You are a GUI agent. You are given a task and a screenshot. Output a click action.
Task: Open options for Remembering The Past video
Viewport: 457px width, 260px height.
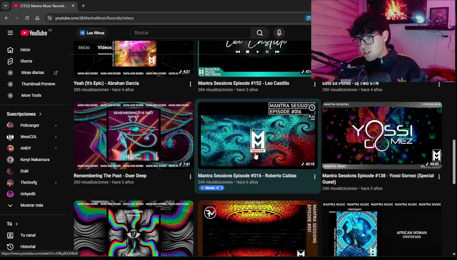click(x=190, y=177)
